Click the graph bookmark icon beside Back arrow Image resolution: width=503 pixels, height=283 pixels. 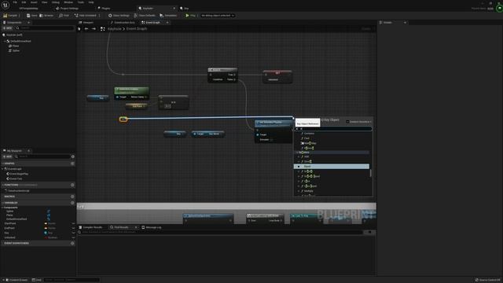[79, 29]
